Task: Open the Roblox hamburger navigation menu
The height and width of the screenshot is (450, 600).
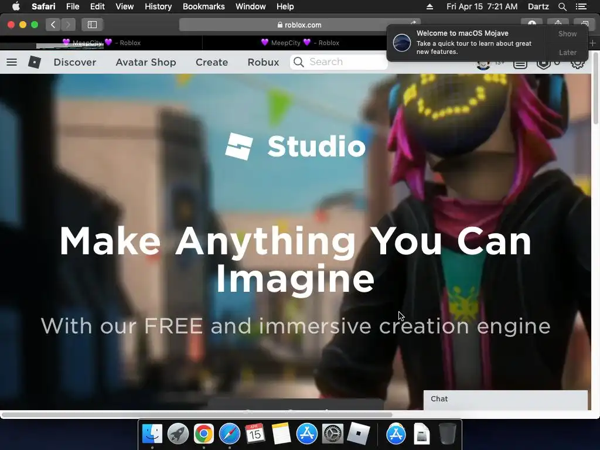Action: click(12, 62)
